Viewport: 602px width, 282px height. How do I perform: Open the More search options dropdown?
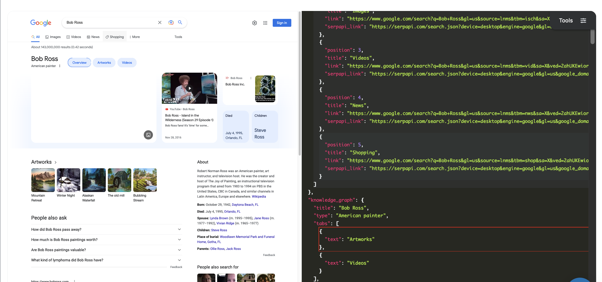point(134,37)
